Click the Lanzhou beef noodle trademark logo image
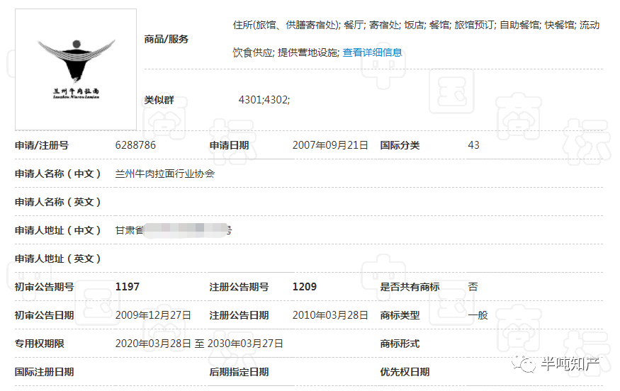 click(76, 69)
